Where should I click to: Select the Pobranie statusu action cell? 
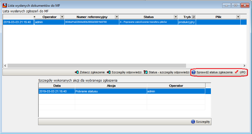111,91
